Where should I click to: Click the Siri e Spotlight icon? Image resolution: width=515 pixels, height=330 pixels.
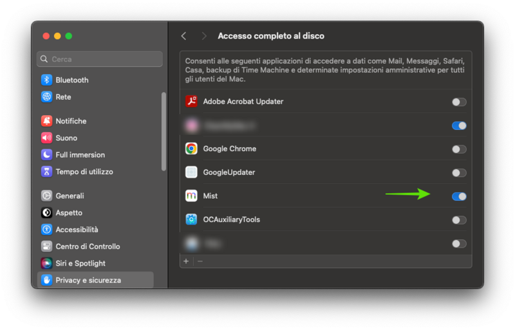tap(46, 263)
